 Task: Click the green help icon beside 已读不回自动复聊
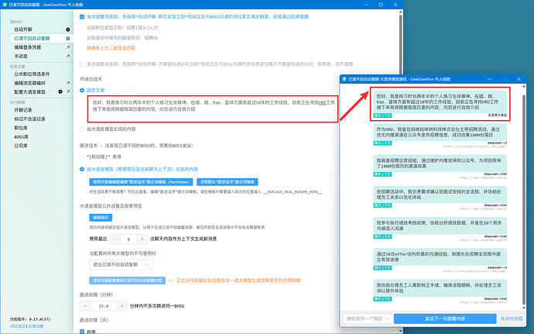click(68, 39)
